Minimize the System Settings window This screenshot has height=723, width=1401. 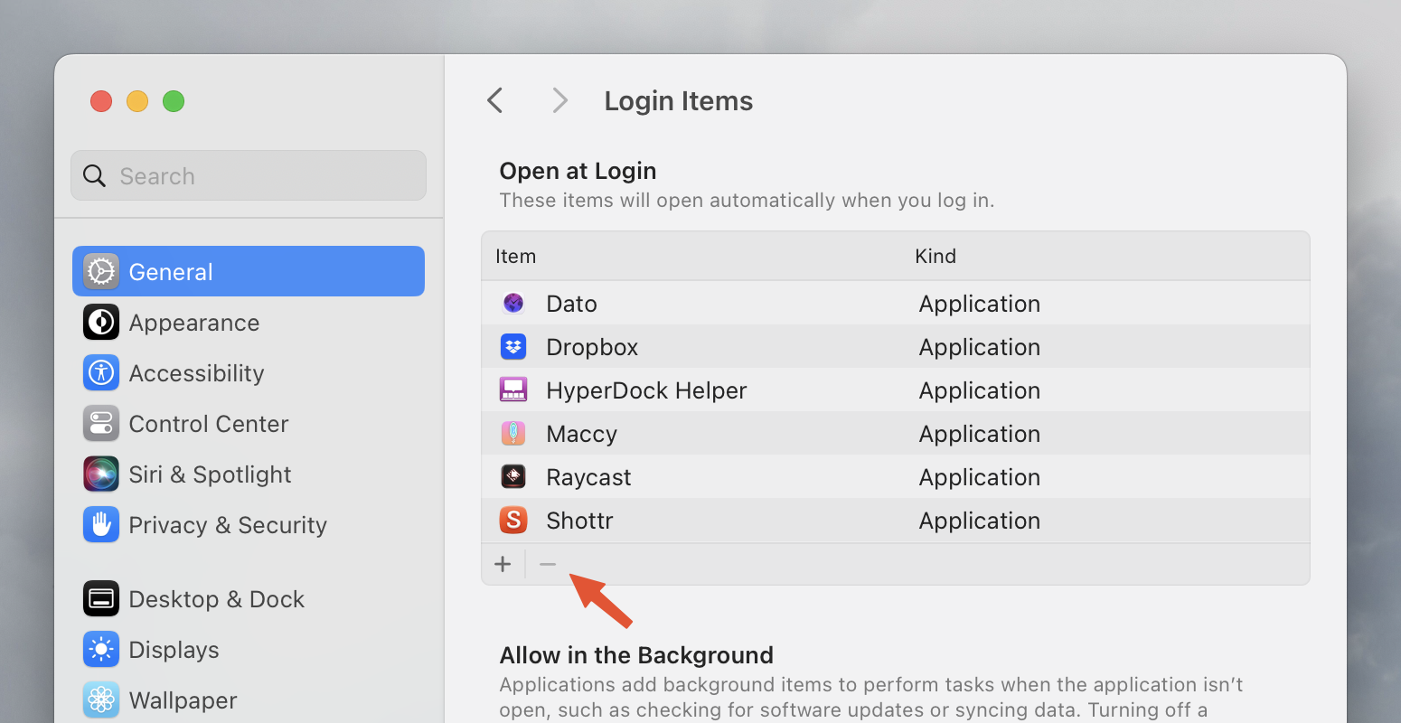click(x=137, y=101)
